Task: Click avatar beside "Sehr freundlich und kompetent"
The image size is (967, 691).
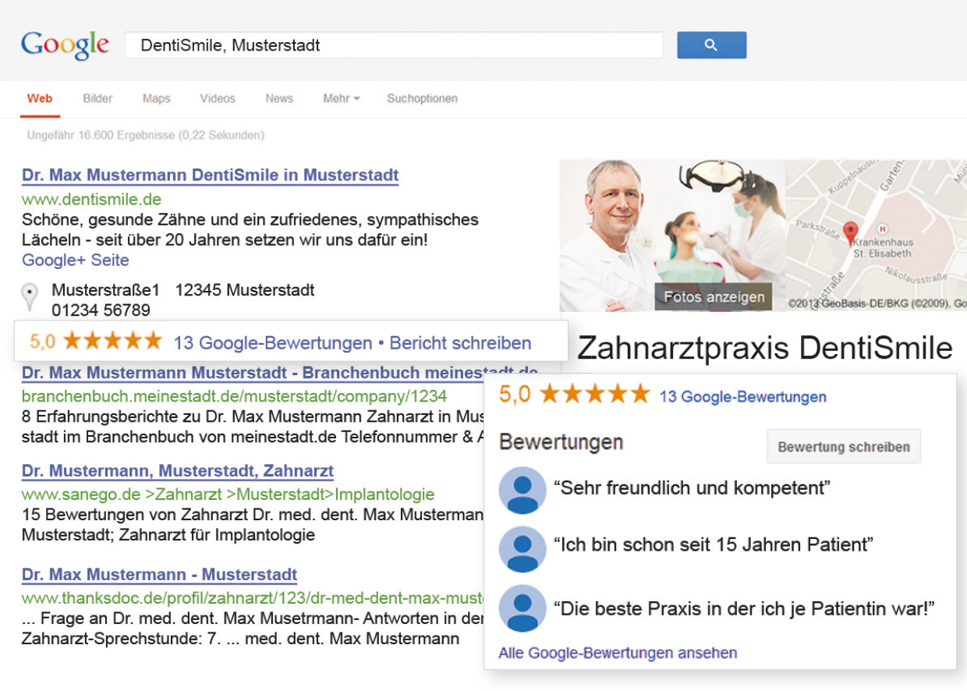Action: pos(522,490)
